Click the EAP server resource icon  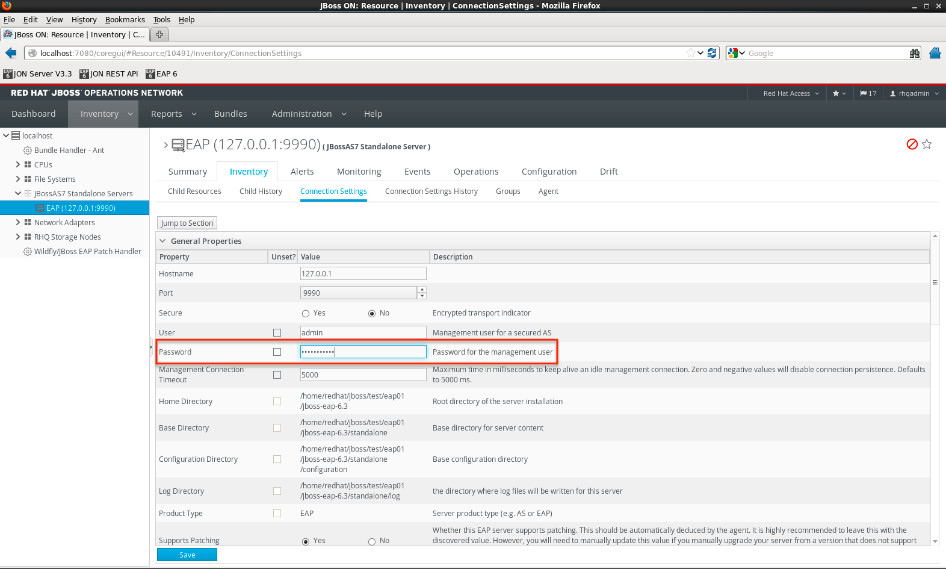coord(178,145)
